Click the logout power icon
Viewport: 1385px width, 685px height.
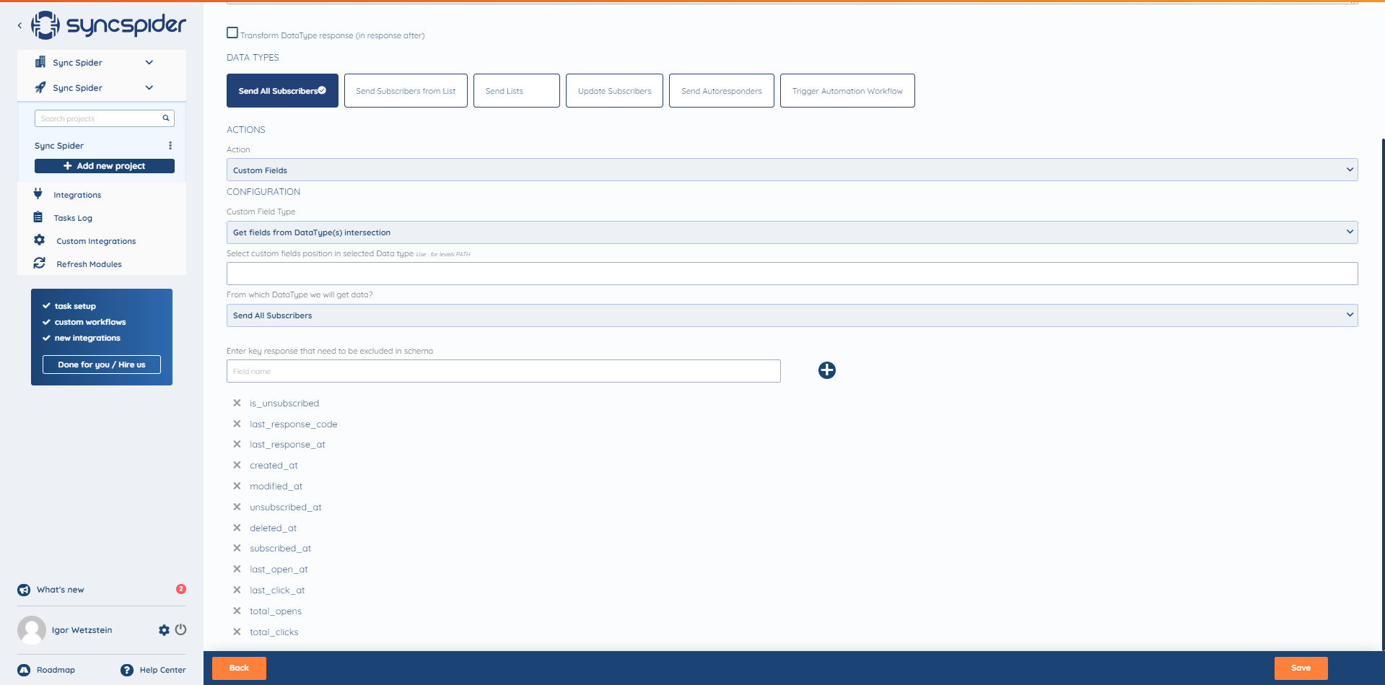[x=181, y=629]
